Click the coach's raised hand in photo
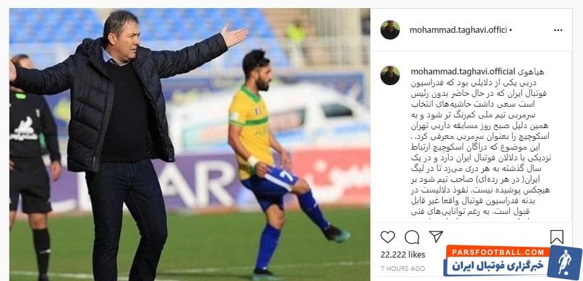The height and width of the screenshot is (281, 583). (234, 36)
